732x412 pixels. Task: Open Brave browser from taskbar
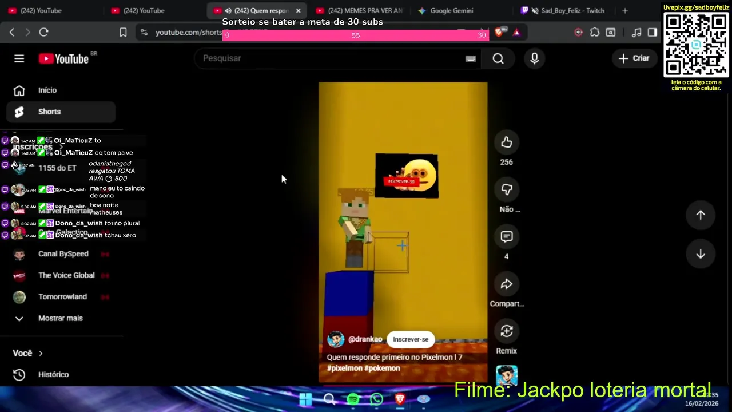(x=400, y=399)
